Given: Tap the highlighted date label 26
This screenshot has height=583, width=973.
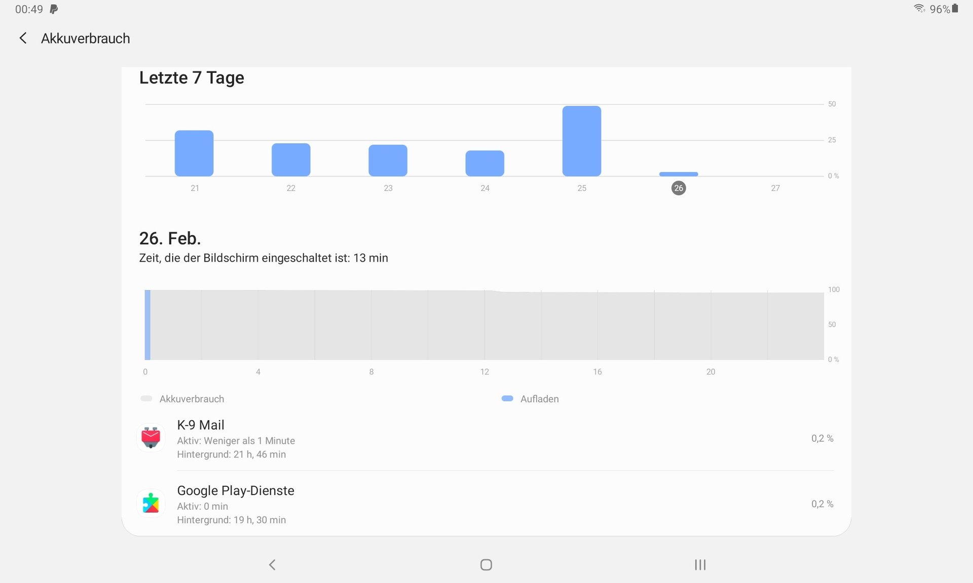Looking at the screenshot, I should 679,188.
